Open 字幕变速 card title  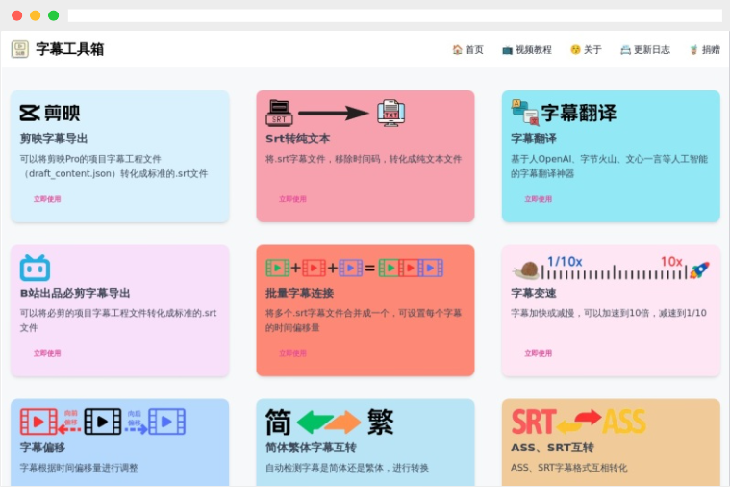click(x=534, y=294)
